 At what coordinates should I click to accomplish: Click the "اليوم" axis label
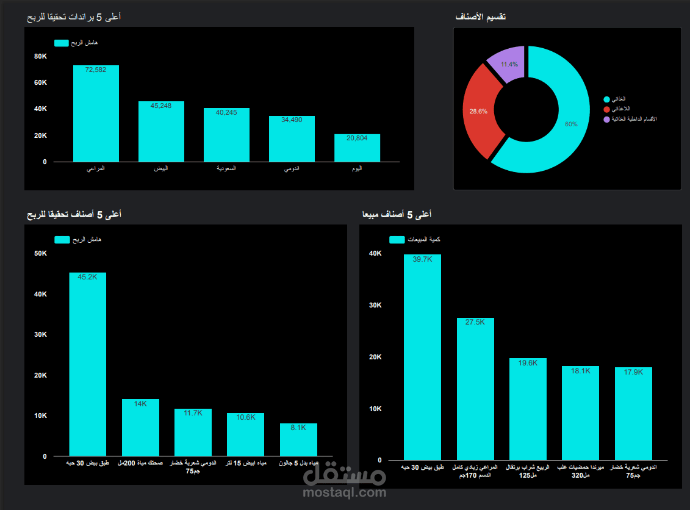pyautogui.click(x=357, y=168)
